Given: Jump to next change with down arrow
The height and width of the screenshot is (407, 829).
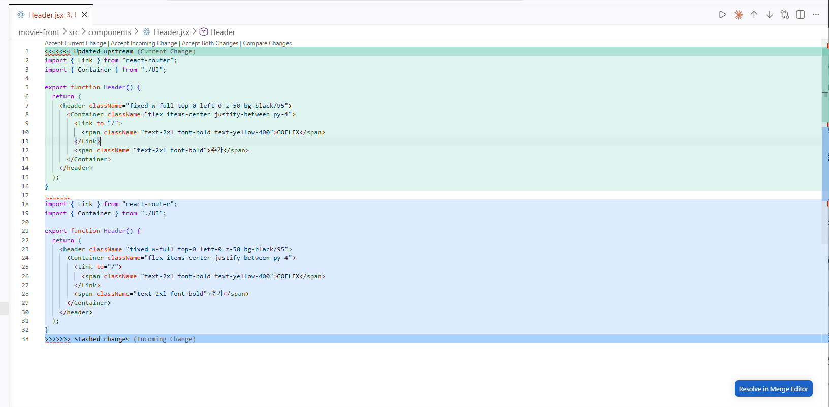Looking at the screenshot, I should pos(770,15).
